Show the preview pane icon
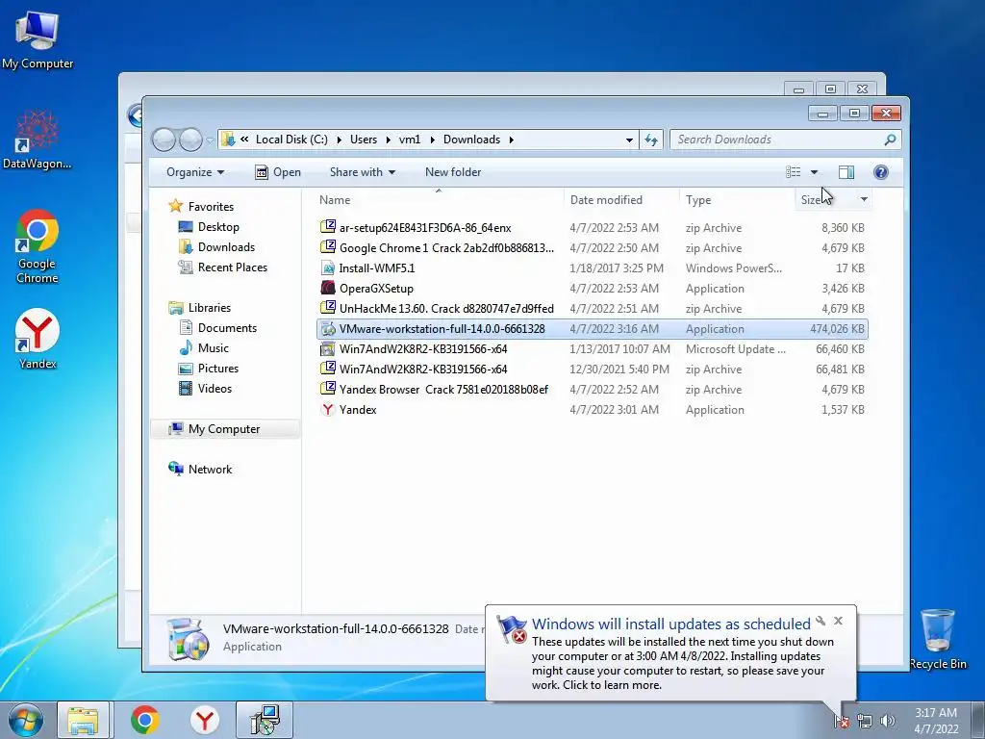Screen dimensions: 985x739 (x=846, y=172)
